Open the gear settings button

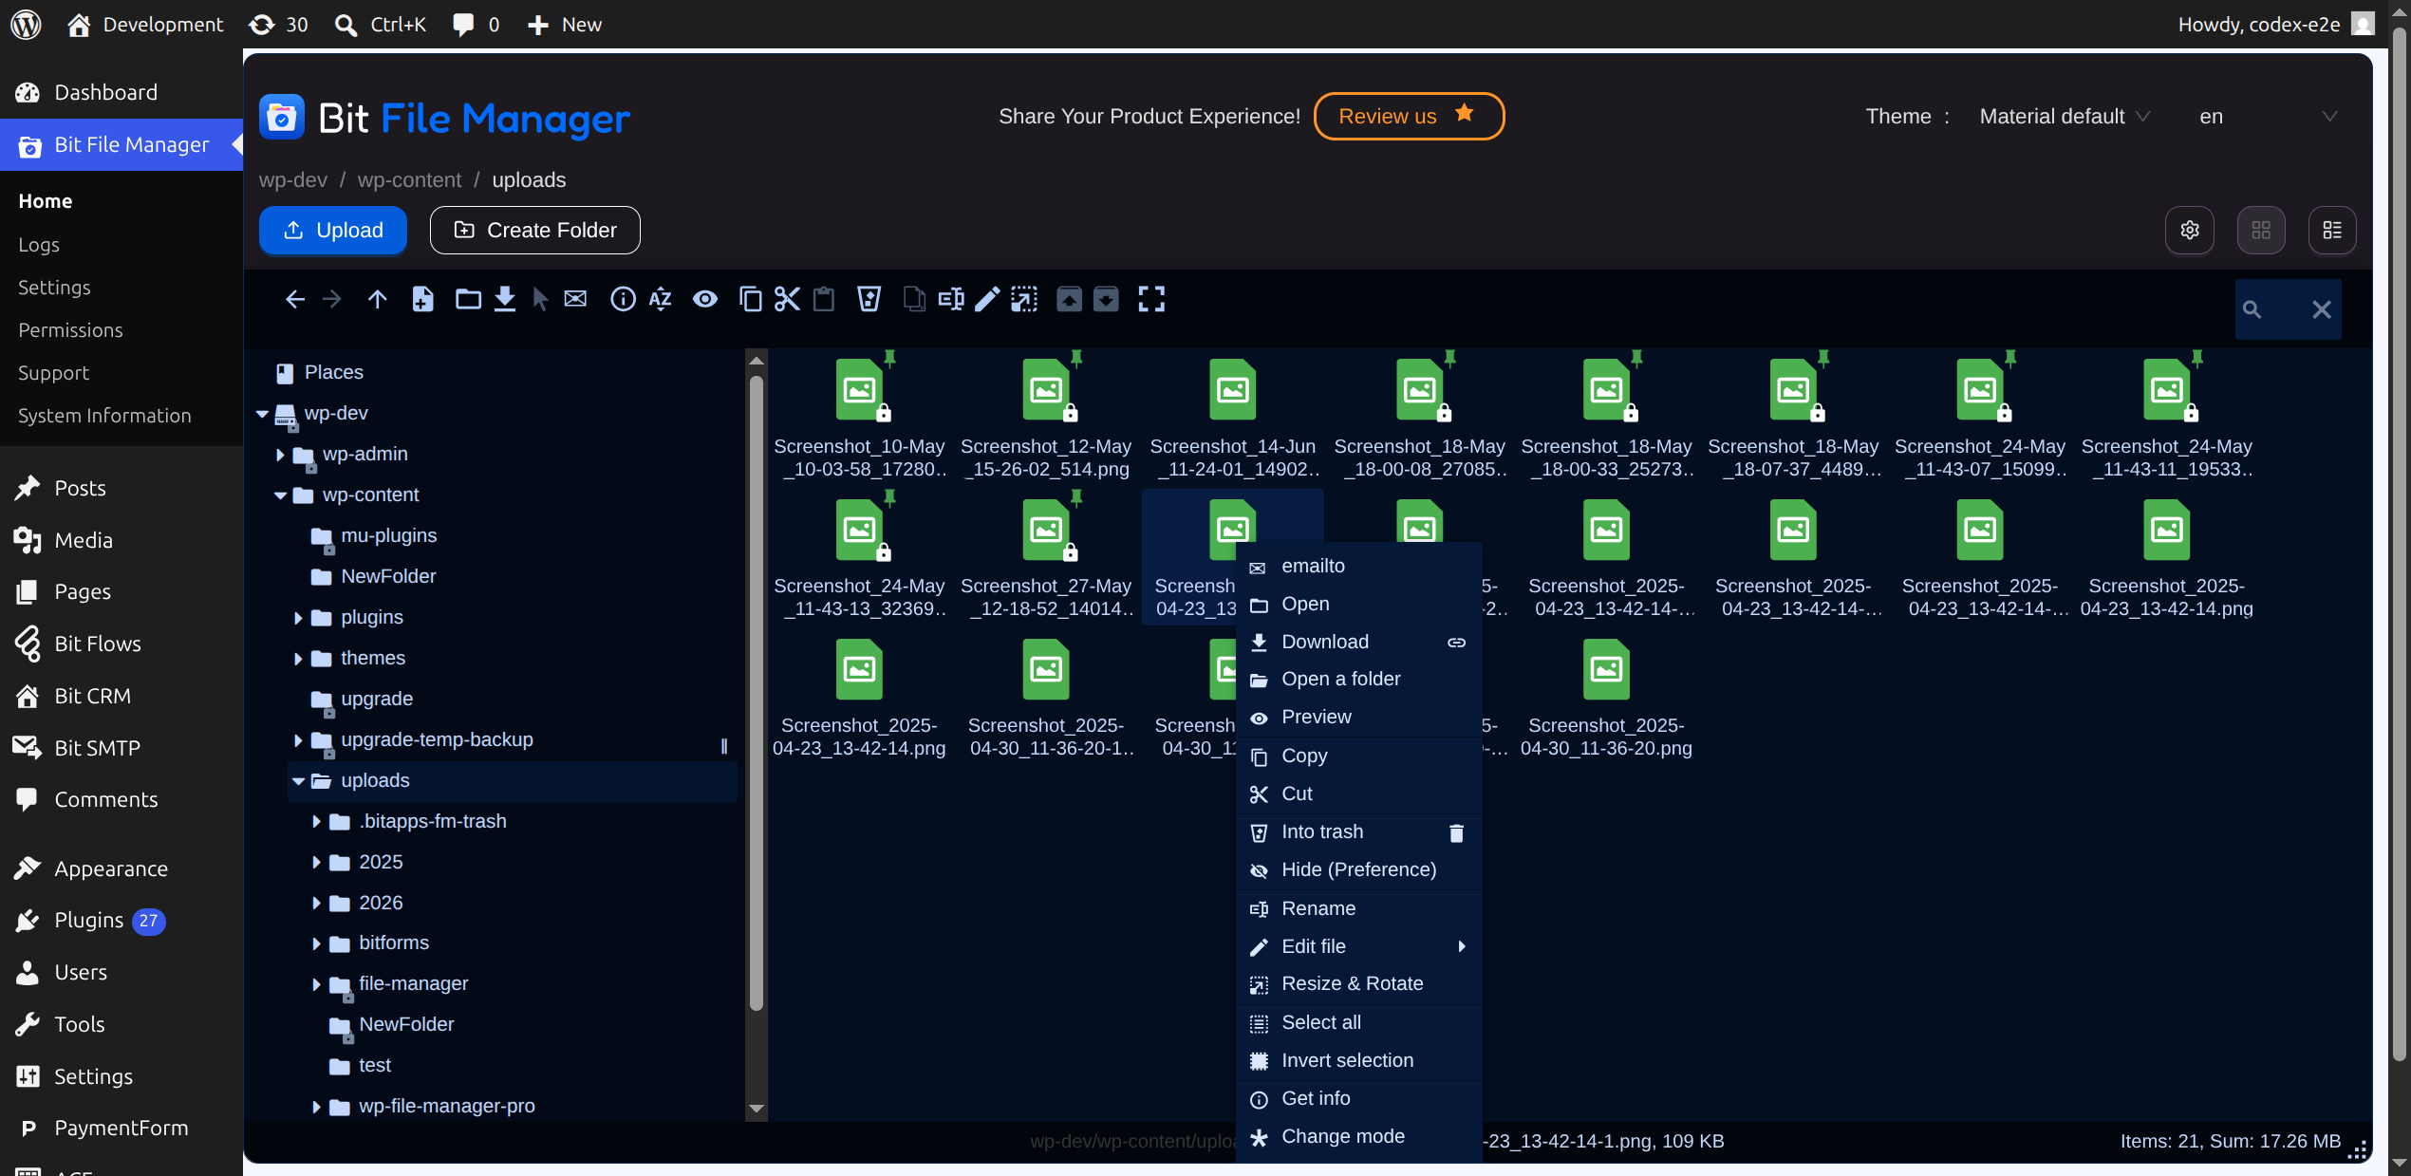click(2190, 231)
